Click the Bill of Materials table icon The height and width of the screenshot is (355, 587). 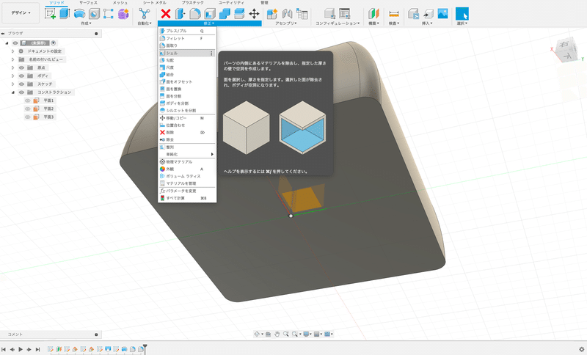click(x=302, y=14)
